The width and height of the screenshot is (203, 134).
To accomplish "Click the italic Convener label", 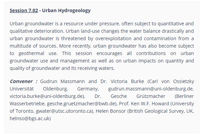I will point(21,81).
